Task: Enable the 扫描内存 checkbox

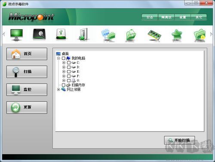Action: pyautogui.click(x=64, y=85)
